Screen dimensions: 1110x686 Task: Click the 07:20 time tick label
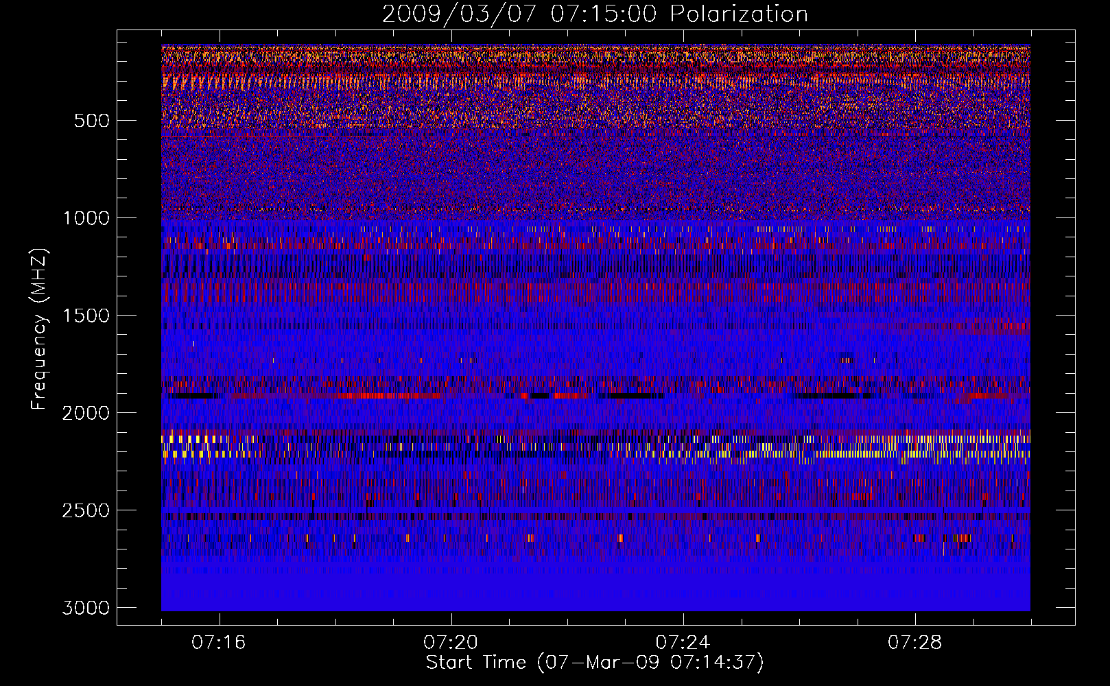[x=451, y=643]
